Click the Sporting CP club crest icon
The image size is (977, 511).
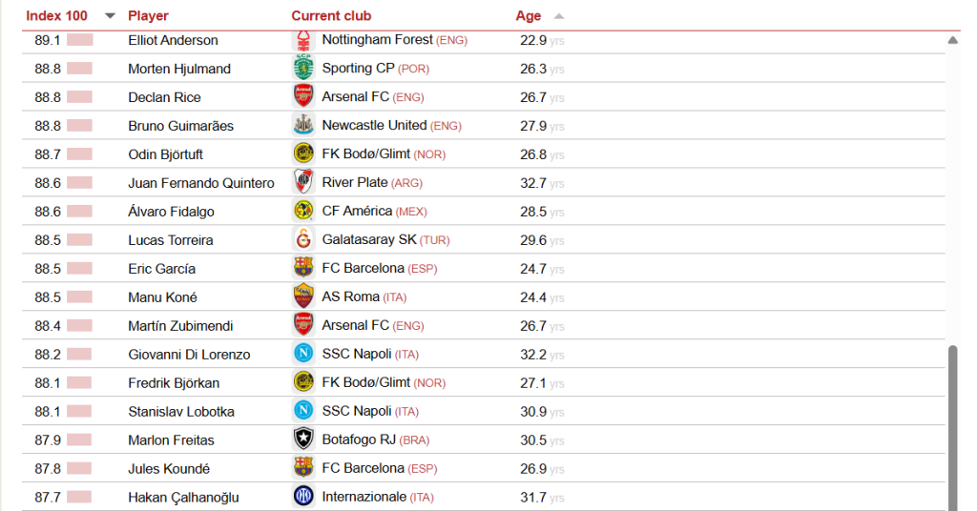point(303,69)
